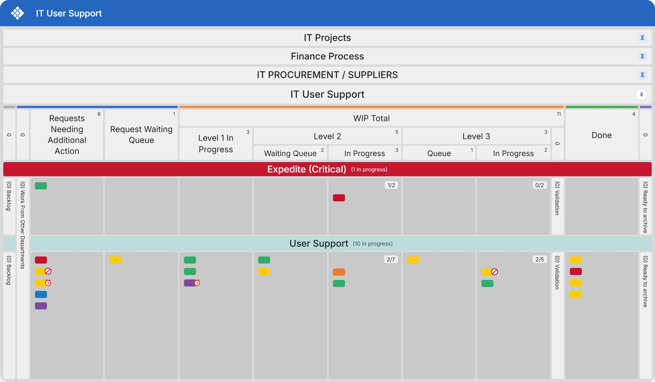
Task: Expand Ready to archive in User Support lane
Action: pos(645,315)
